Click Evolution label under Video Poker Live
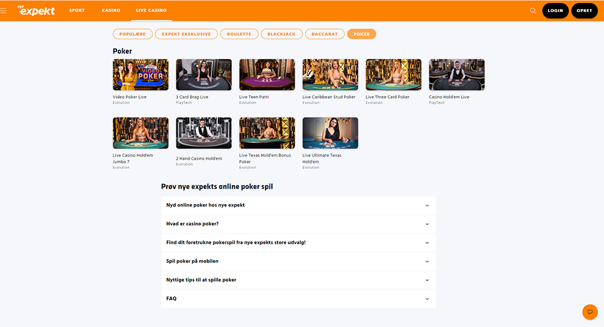Image resolution: width=604 pixels, height=327 pixels. coord(121,103)
